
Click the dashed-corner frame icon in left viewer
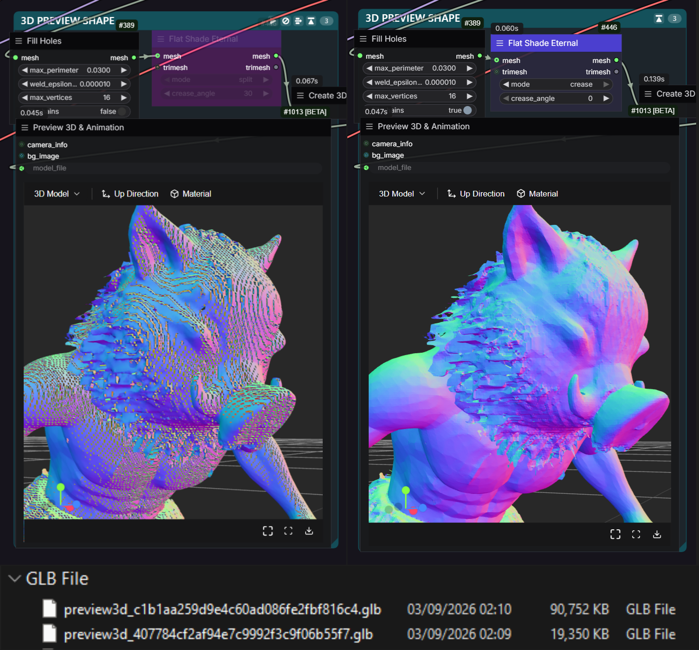pyautogui.click(x=288, y=531)
